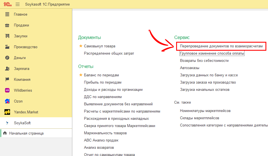Open ABC Анализ продаж report
268x156 pixels.
click(x=101, y=140)
